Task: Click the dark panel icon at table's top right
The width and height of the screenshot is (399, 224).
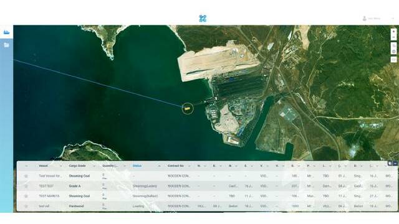Action: (x=390, y=164)
